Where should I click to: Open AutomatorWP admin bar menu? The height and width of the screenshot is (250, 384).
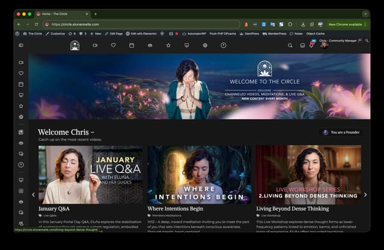(194, 33)
